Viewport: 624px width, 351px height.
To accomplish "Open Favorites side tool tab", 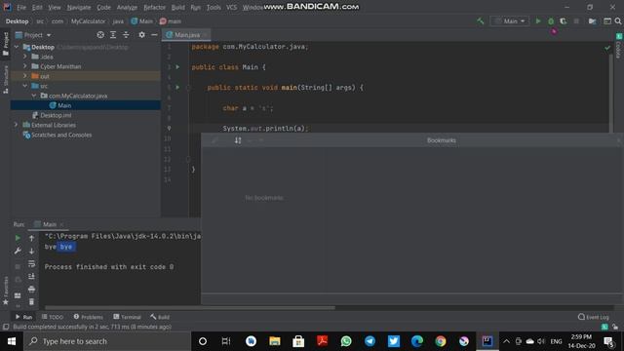I will pyautogui.click(x=6, y=291).
